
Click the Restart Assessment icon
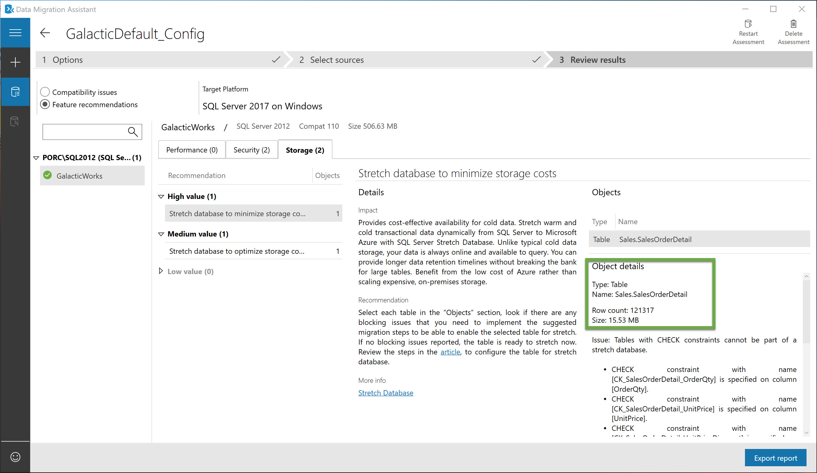748,24
